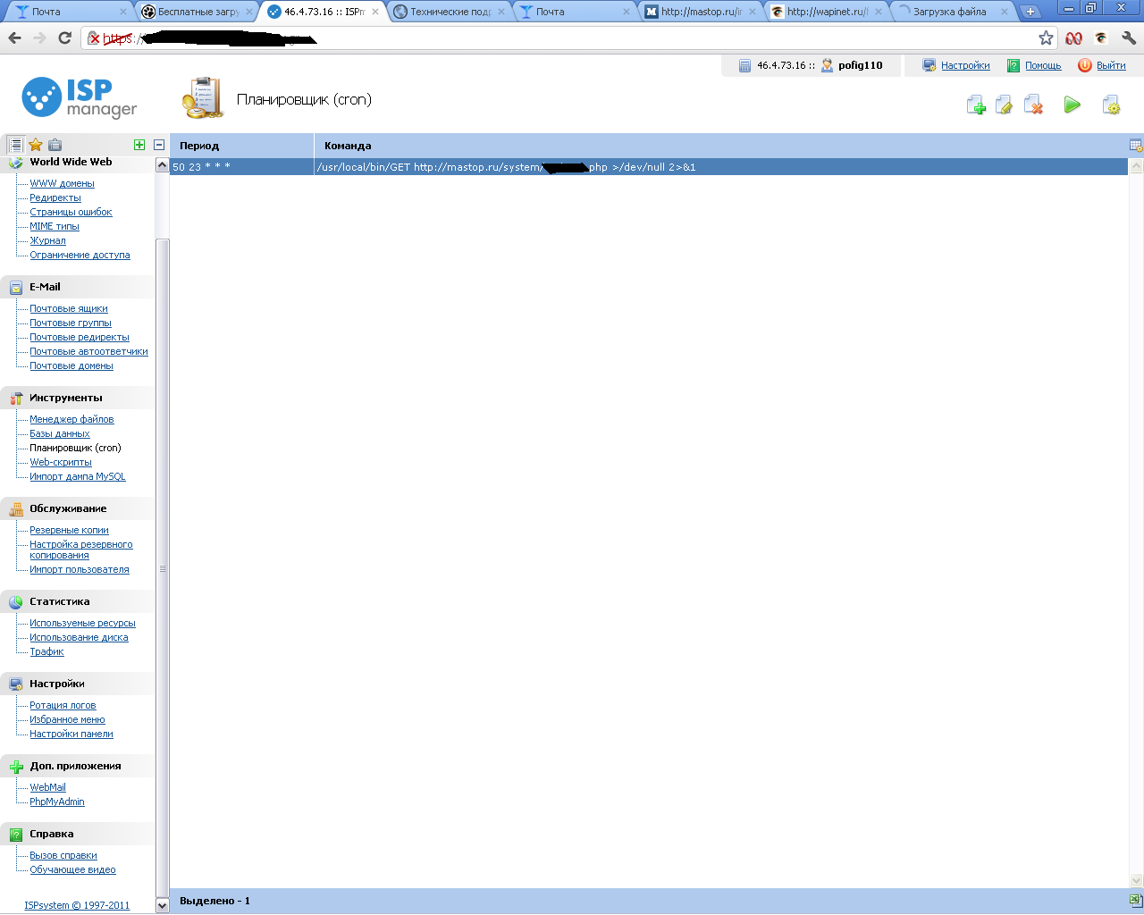This screenshot has width=1144, height=915.
Task: Open table column settings icon
Action: click(x=1136, y=146)
